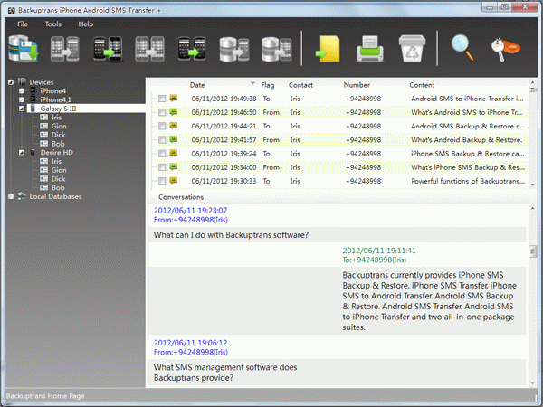Image resolution: width=543 pixels, height=407 pixels.
Task: Click the Conversations panel label
Action: 181,197
